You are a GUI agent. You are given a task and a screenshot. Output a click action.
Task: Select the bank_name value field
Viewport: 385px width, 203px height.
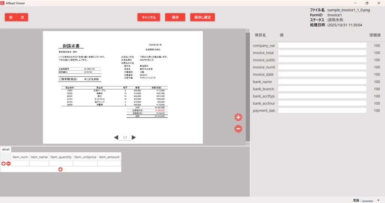[322, 82]
